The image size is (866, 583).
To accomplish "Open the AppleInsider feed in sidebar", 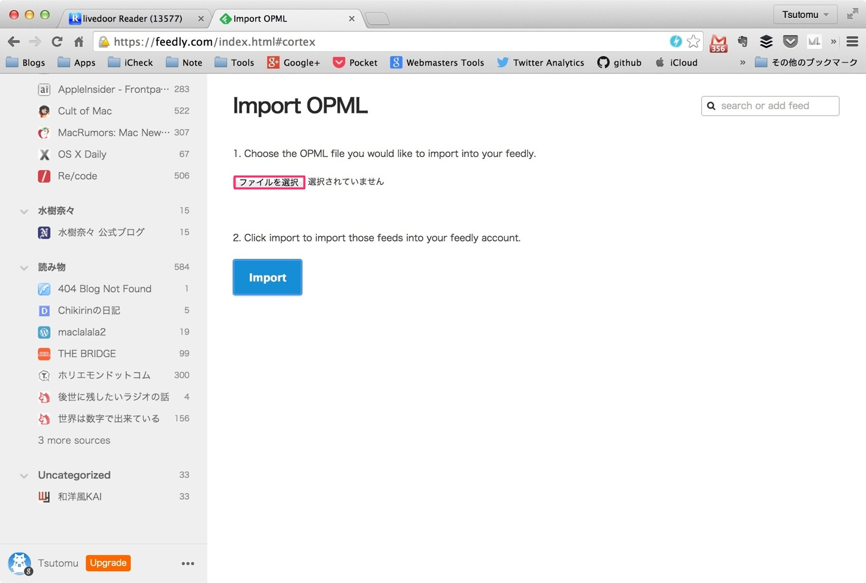I will point(114,89).
